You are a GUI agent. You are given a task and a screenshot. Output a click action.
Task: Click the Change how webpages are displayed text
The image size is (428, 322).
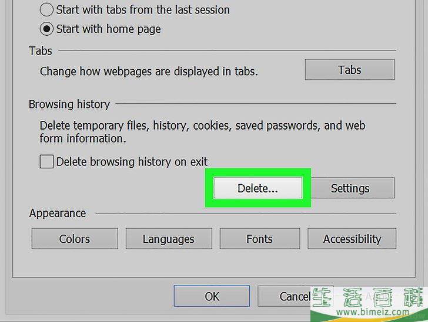[x=149, y=72]
